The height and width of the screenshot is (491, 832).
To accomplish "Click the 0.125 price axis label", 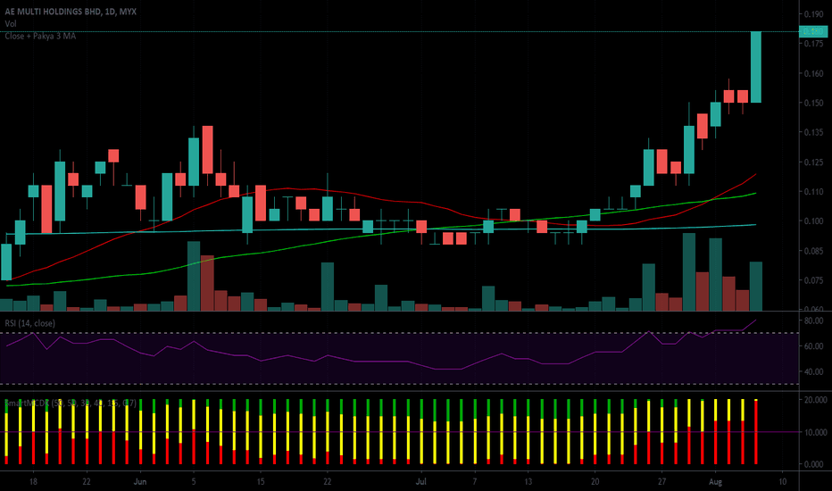I will pos(813,162).
